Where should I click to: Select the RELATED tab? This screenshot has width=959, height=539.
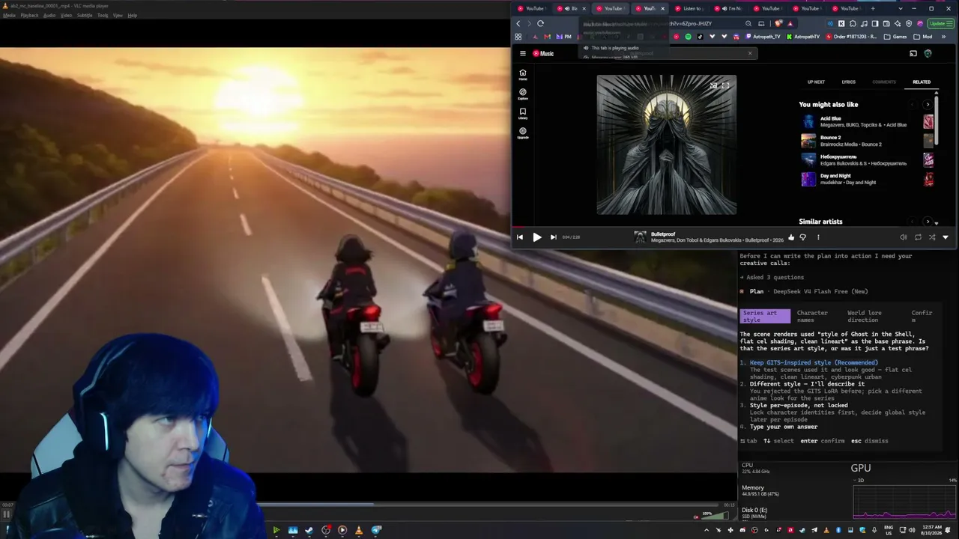922,82
